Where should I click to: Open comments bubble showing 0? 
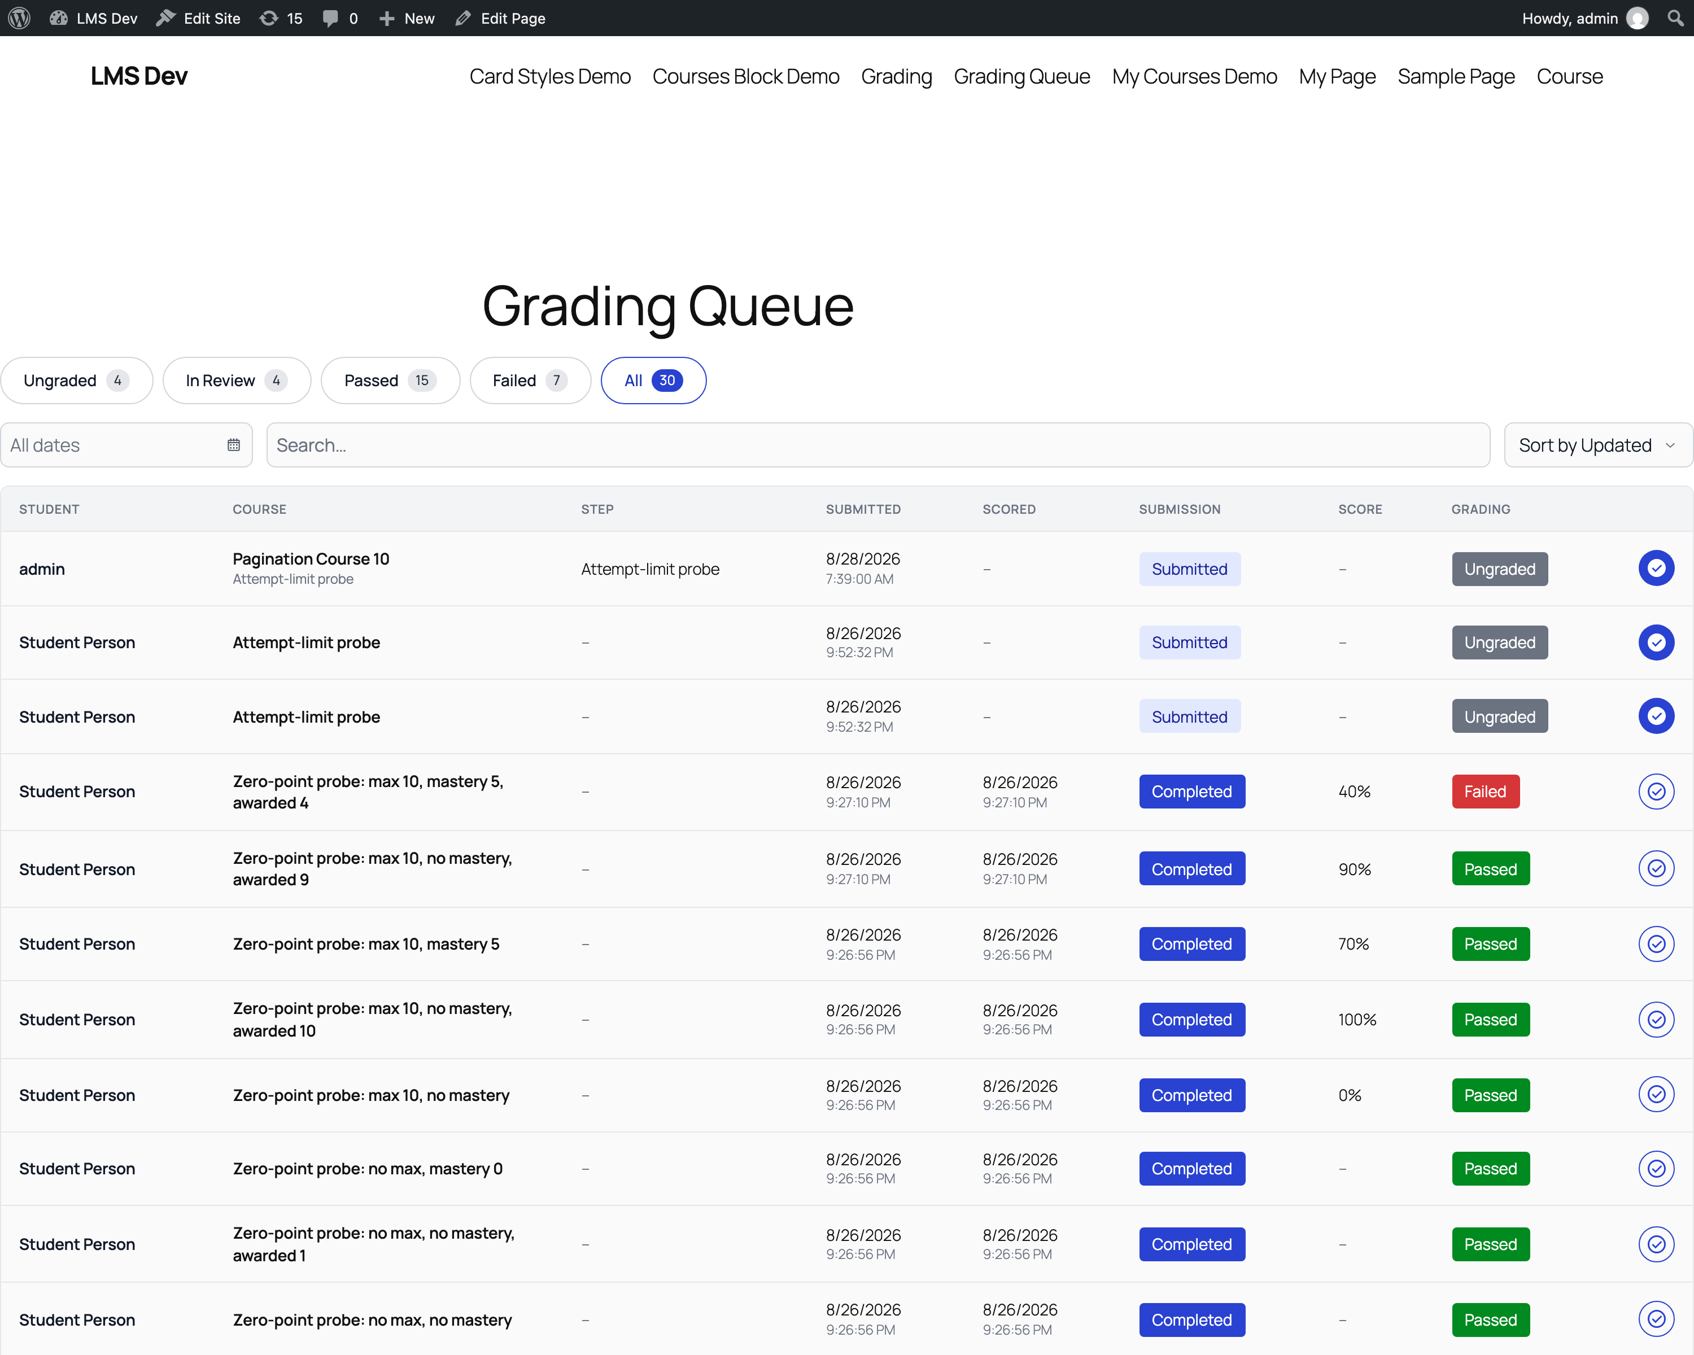(339, 18)
